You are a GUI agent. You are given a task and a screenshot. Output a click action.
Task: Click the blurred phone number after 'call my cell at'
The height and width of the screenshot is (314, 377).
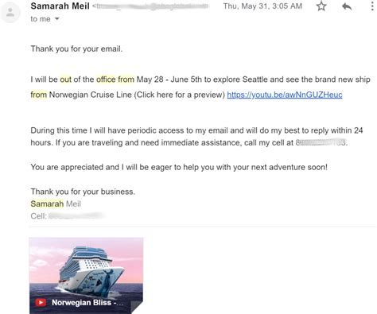(321, 142)
